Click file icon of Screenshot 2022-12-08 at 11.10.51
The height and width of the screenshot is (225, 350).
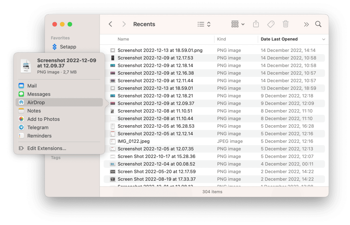[x=113, y=111]
